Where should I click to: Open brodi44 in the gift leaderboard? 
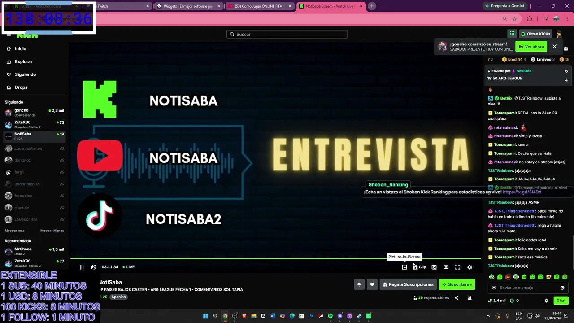(514, 60)
